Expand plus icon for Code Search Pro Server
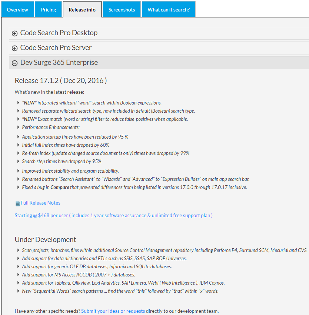Screen dimensions: 309x315 coord(14,48)
